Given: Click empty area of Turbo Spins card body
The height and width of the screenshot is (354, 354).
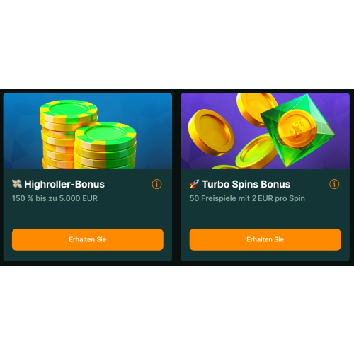Looking at the screenshot, I should (265, 215).
